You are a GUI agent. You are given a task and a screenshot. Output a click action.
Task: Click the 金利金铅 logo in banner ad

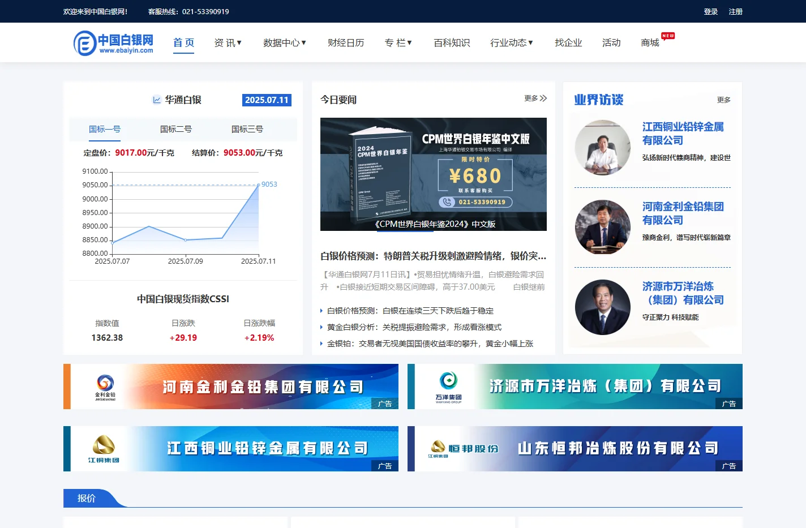(x=105, y=387)
